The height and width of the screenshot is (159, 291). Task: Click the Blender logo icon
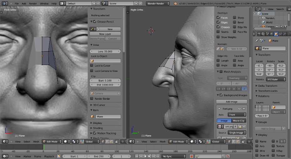(x=175, y=3)
